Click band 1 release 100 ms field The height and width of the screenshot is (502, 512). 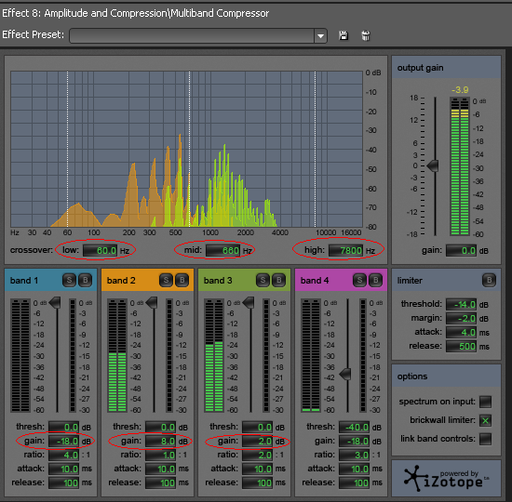(63, 482)
